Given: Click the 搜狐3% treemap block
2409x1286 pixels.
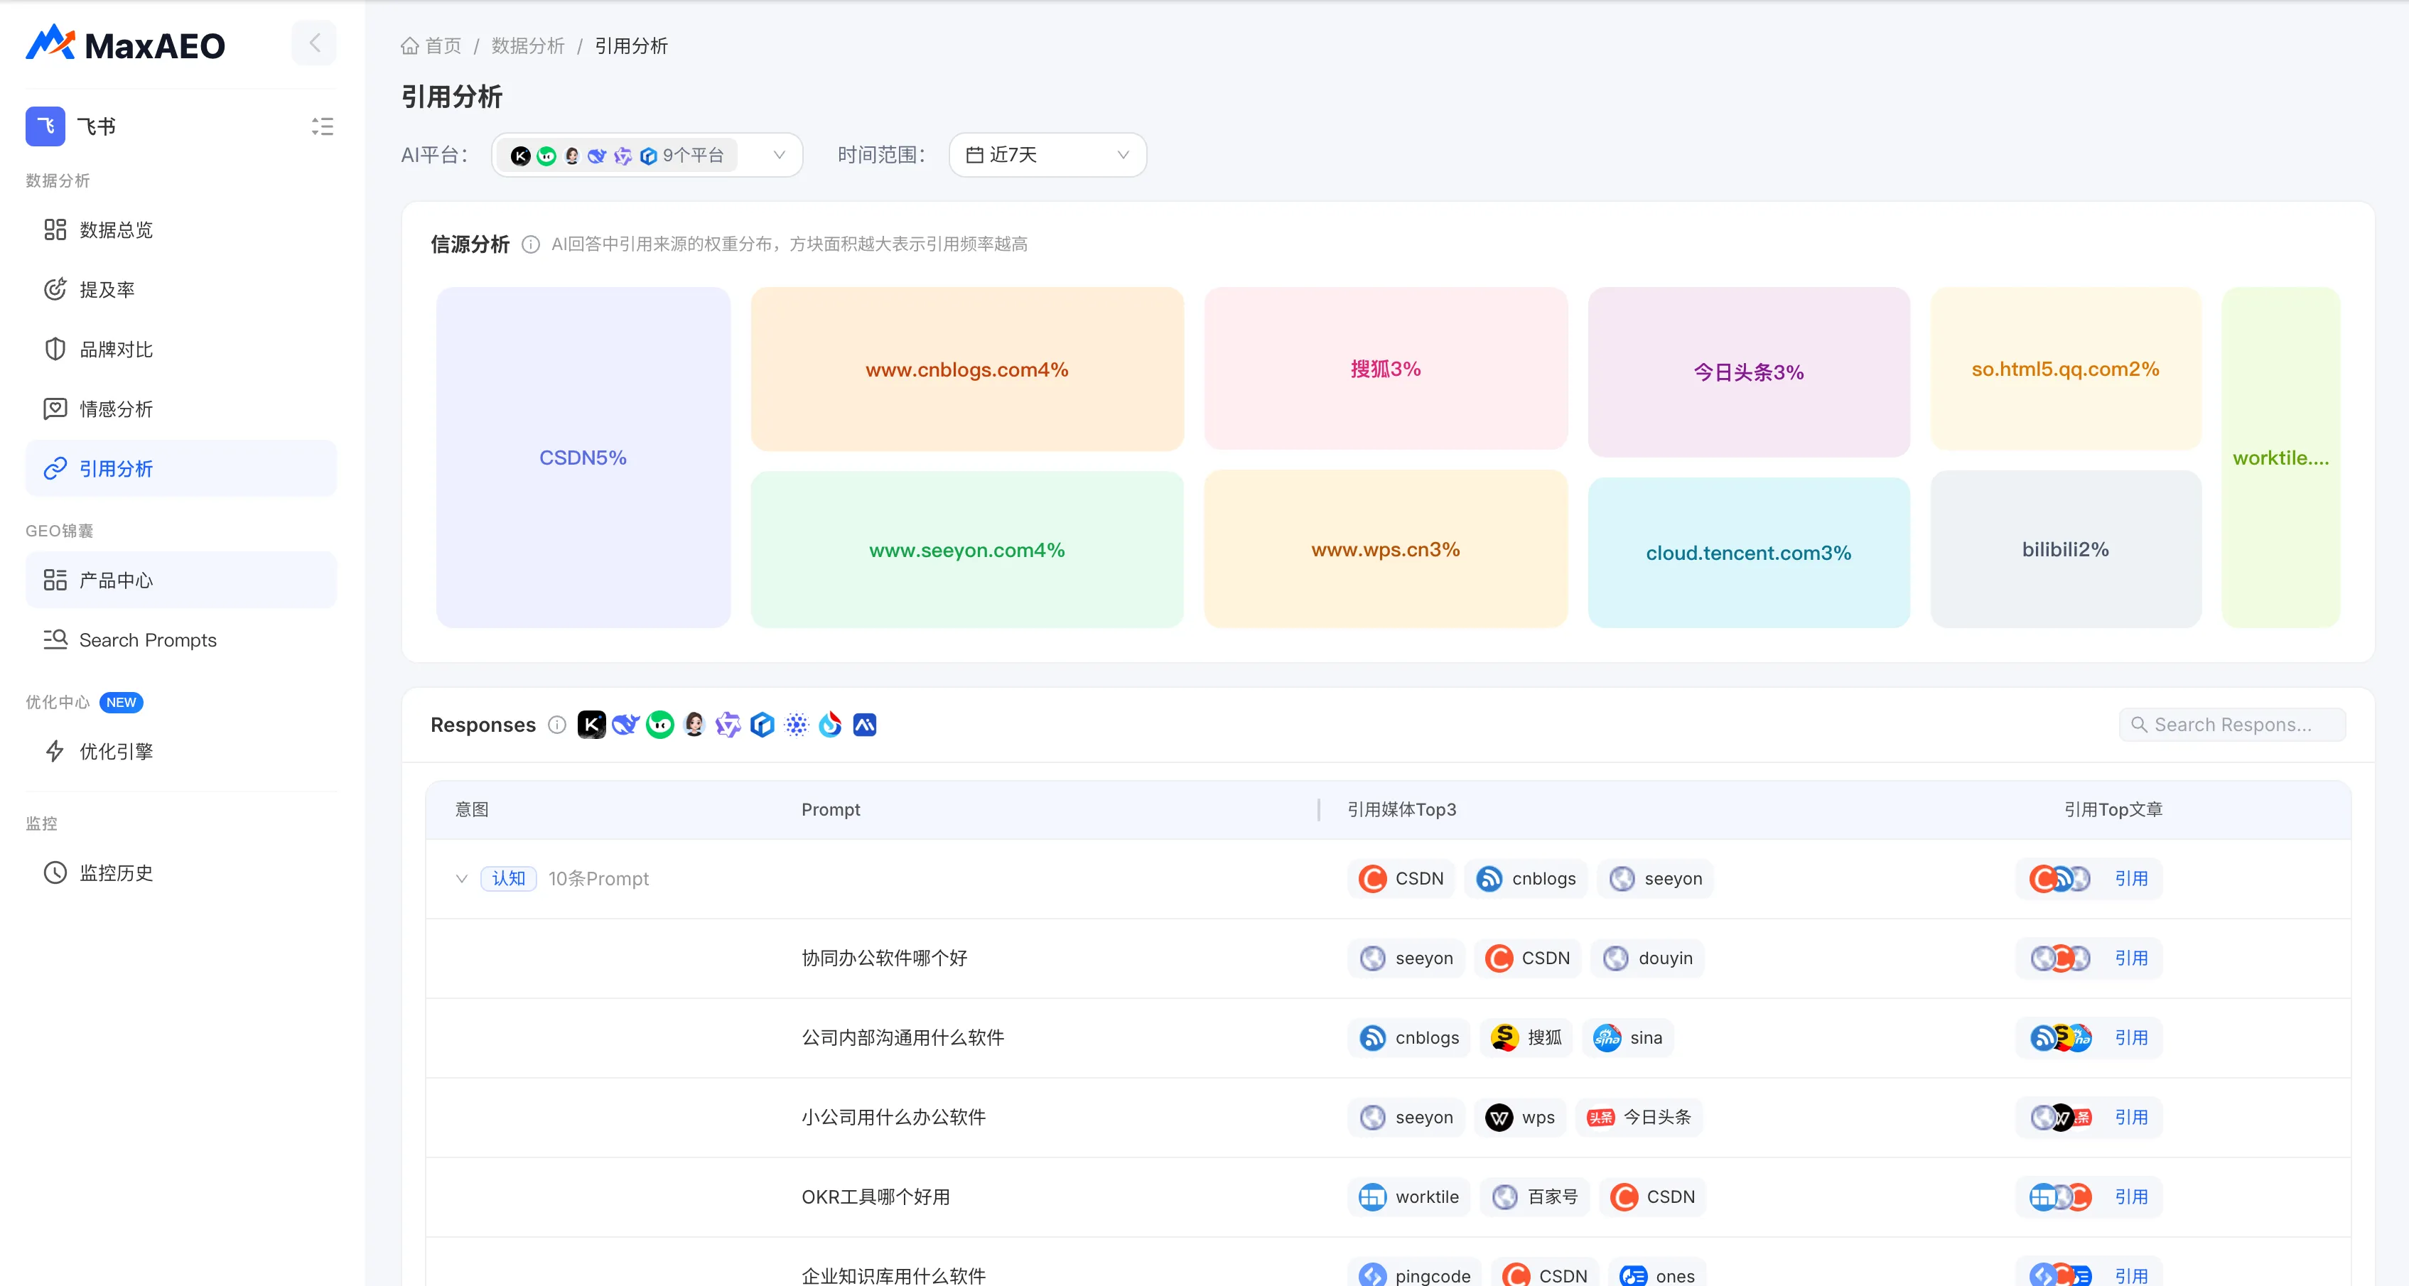Looking at the screenshot, I should [1385, 369].
